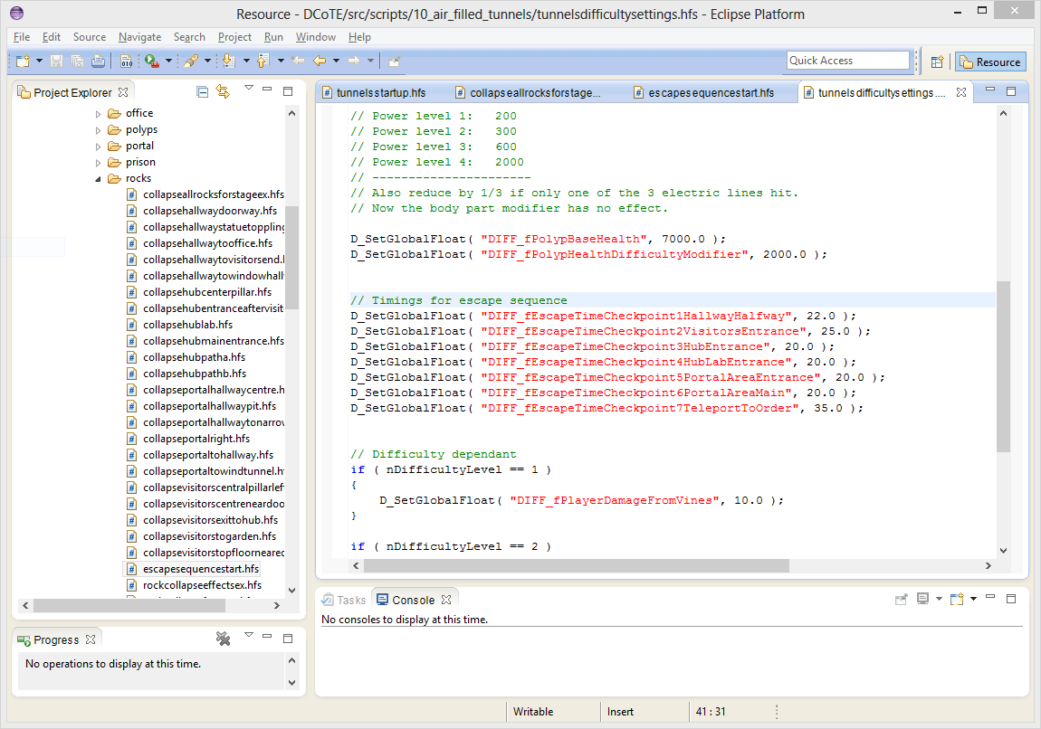
Task: Open the New wizard dropdown arrow
Action: [x=39, y=61]
